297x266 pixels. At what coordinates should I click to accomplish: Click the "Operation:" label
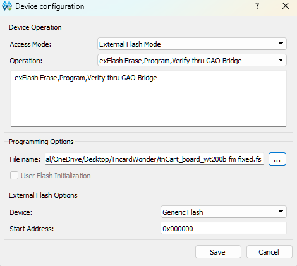pos(26,61)
